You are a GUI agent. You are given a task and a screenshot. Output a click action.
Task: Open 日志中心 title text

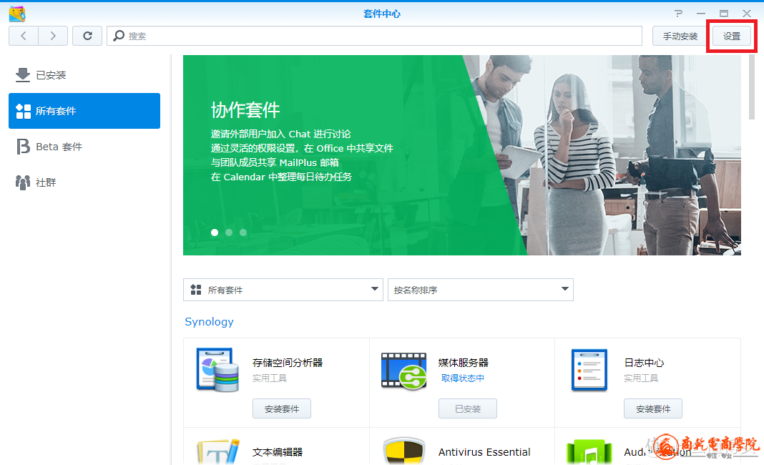click(x=644, y=363)
